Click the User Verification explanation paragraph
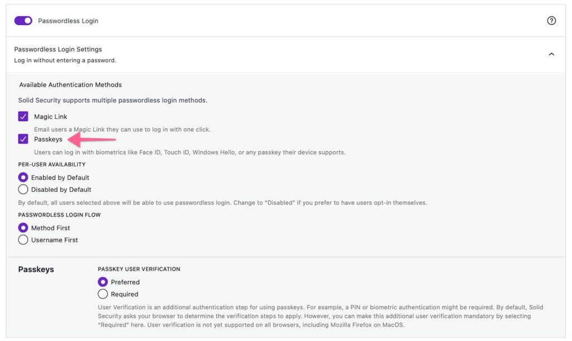The width and height of the screenshot is (572, 341). click(x=320, y=316)
